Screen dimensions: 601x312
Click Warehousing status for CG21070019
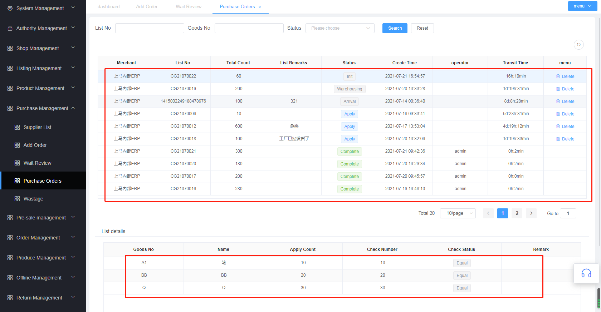[x=350, y=89]
